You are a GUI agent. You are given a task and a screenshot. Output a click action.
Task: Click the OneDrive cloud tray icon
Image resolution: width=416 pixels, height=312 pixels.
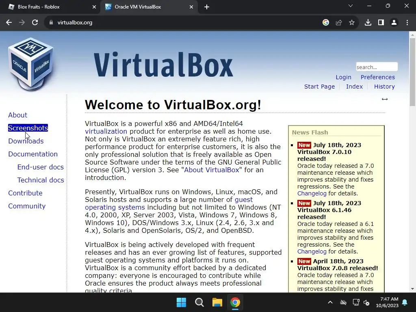tap(343, 302)
